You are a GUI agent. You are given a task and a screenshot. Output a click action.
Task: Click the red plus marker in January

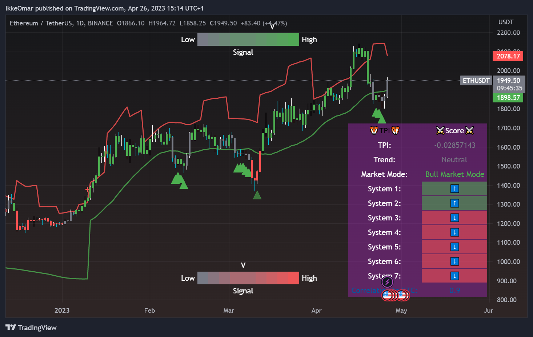87,189
